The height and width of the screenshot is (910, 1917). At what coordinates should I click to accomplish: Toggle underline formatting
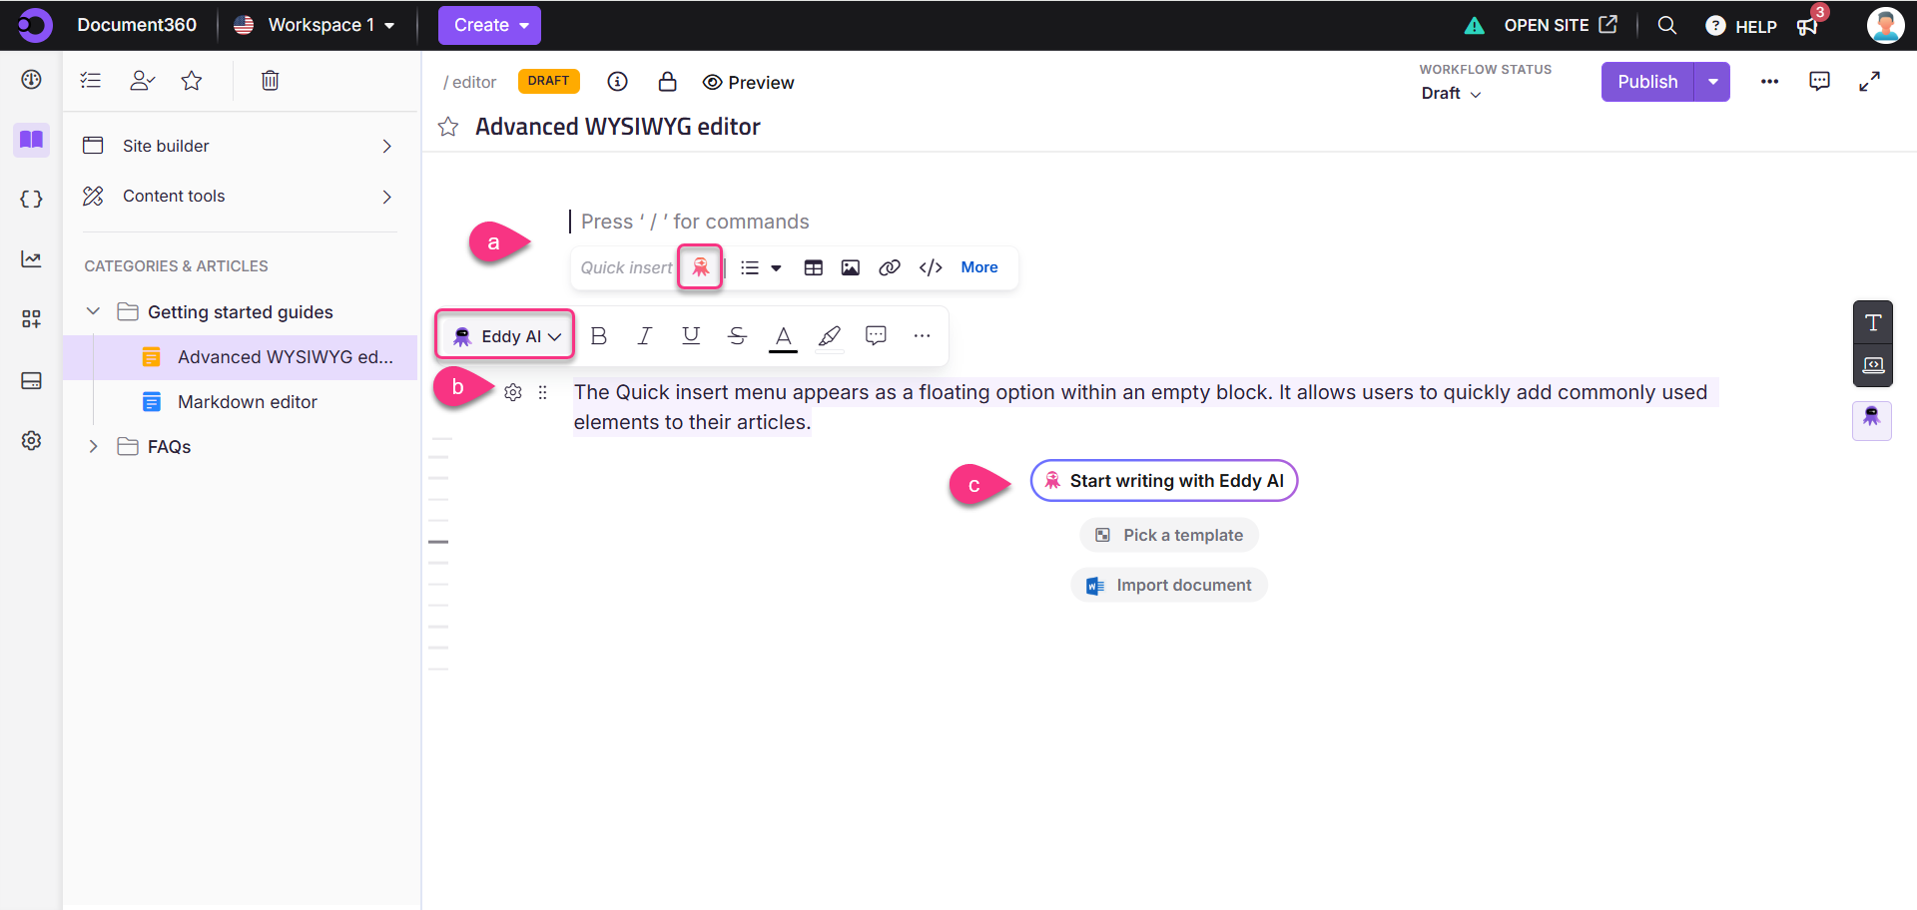[691, 336]
